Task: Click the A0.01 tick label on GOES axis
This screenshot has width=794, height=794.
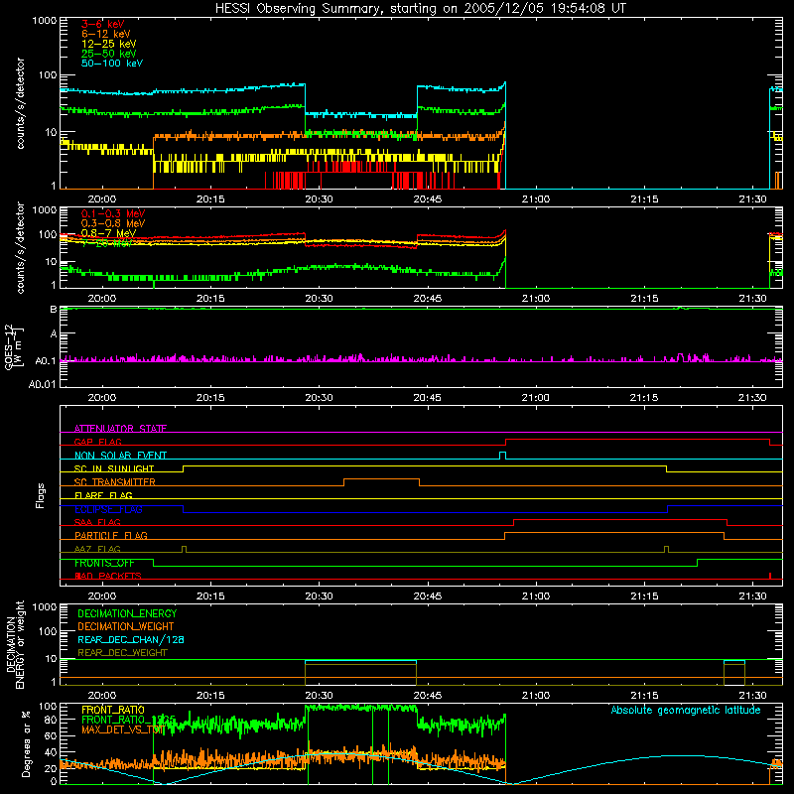Action: pyautogui.click(x=43, y=384)
